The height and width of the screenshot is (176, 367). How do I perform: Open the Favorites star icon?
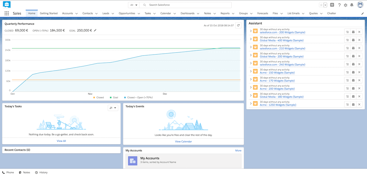click(321, 5)
